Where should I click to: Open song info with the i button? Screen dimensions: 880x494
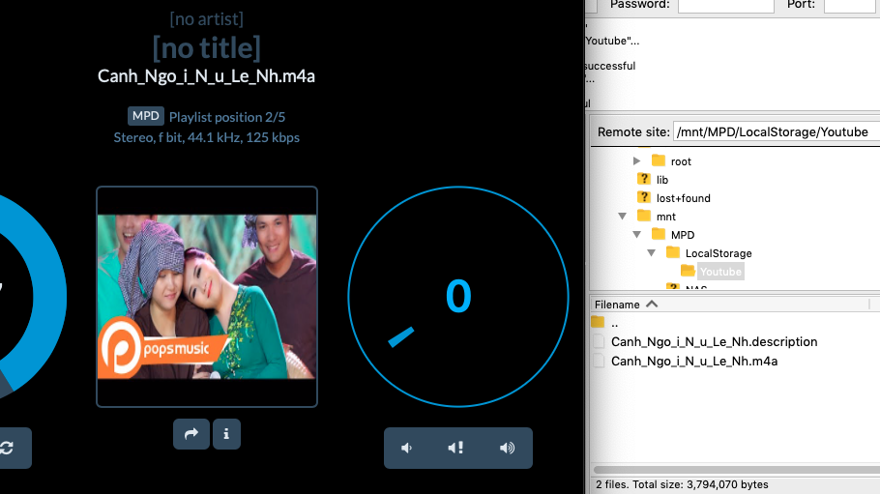226,434
